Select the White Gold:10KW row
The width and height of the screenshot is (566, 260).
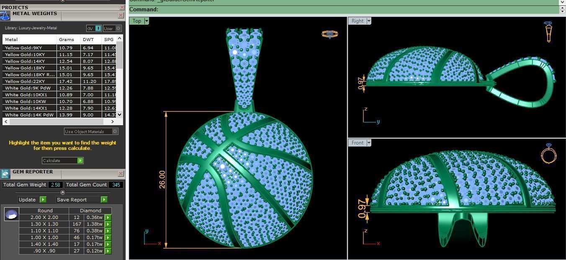[59, 101]
